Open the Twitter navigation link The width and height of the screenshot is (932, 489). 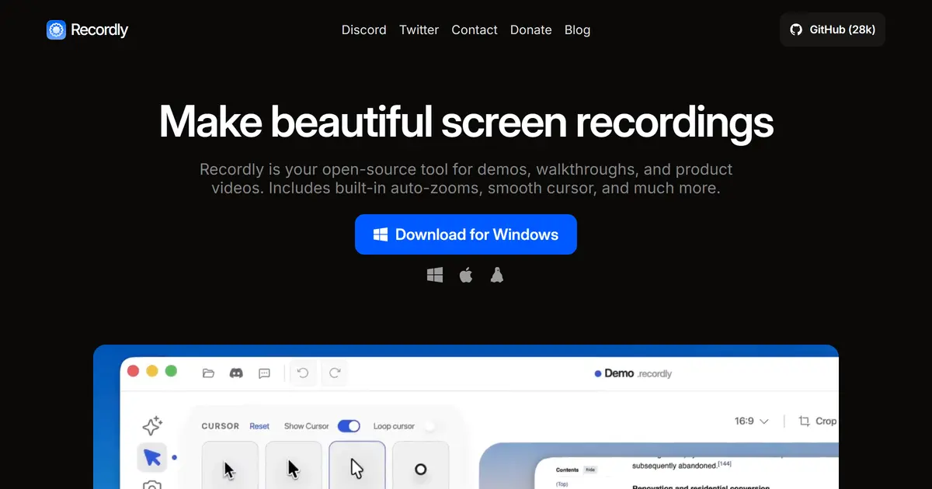[419, 30]
